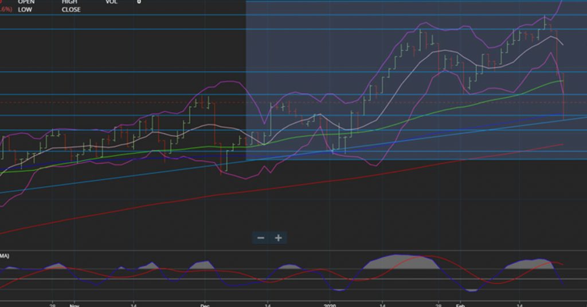Screen dimensions: 587x307
Task: Click the red percent change value
Action: pyautogui.click(x=6, y=10)
